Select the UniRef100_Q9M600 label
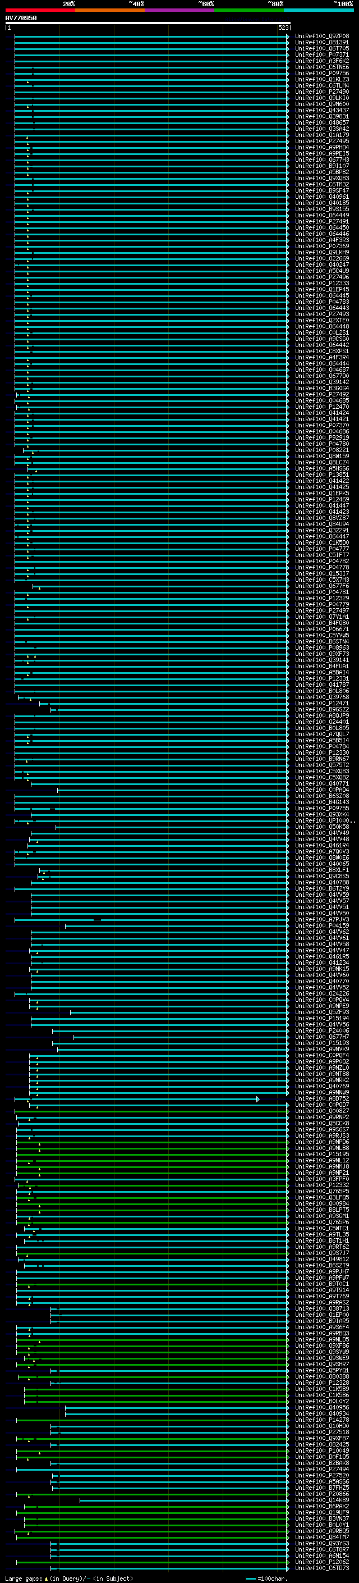 point(322,104)
